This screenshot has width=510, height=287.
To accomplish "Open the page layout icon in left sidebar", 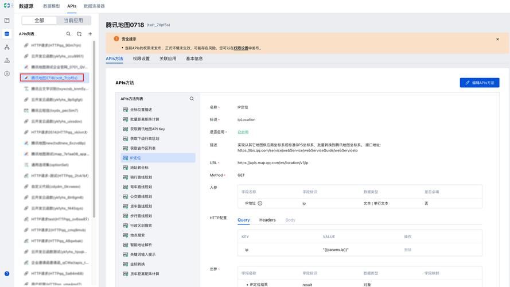I will coord(7,21).
